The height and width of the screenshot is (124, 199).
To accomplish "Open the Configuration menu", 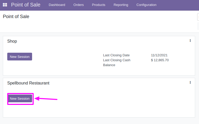I will point(146,5).
